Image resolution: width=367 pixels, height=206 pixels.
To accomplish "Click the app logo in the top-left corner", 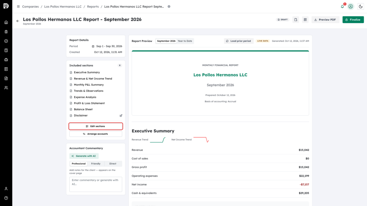I will (x=6, y=6).
